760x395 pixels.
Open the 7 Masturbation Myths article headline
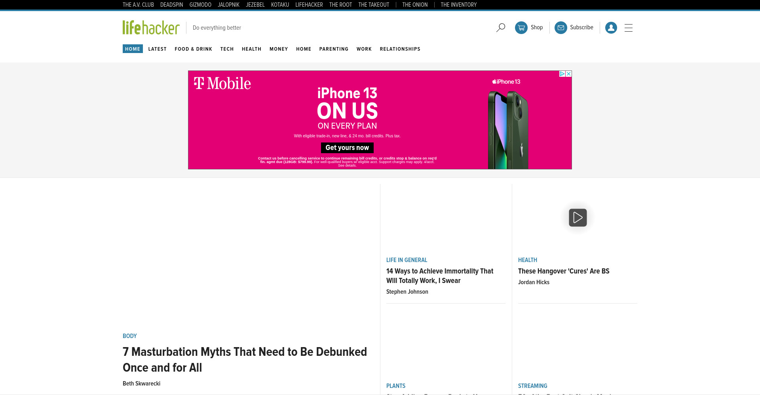pos(245,359)
